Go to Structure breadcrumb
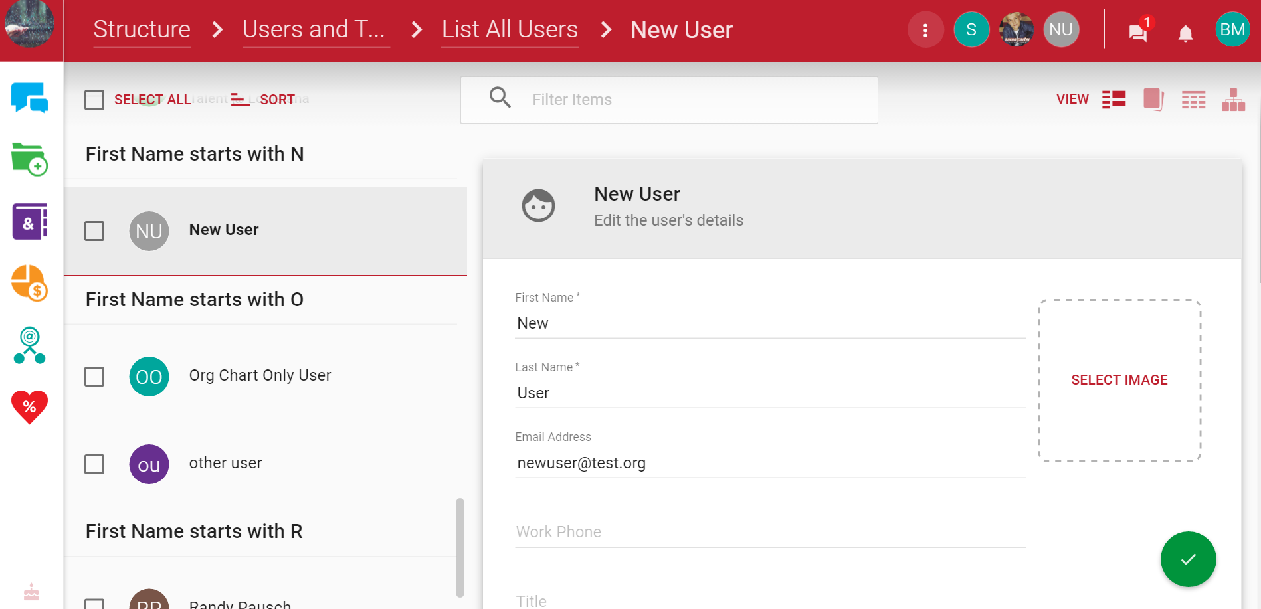This screenshot has width=1261, height=609. click(142, 30)
